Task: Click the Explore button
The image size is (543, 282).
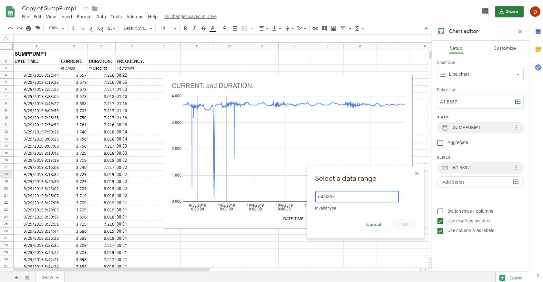Action: (511, 278)
